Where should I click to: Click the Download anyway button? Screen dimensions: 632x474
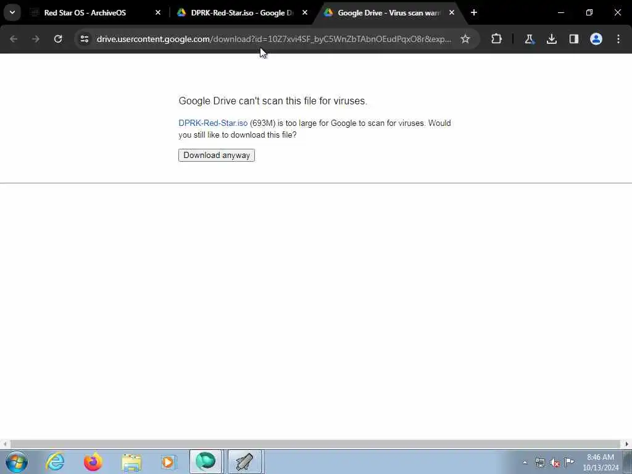pos(217,155)
